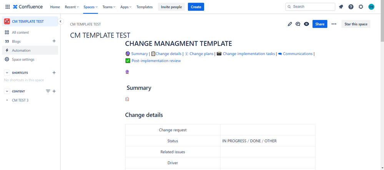Screen dimensions: 384x170
Task: Click CM TEMPLATE TEST breadcrumb
Action: coord(85,24)
